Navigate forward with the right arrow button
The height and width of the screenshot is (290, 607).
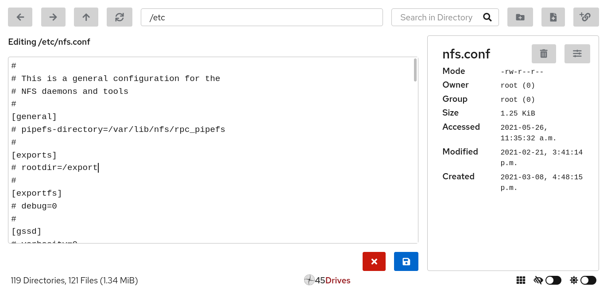coord(53,17)
